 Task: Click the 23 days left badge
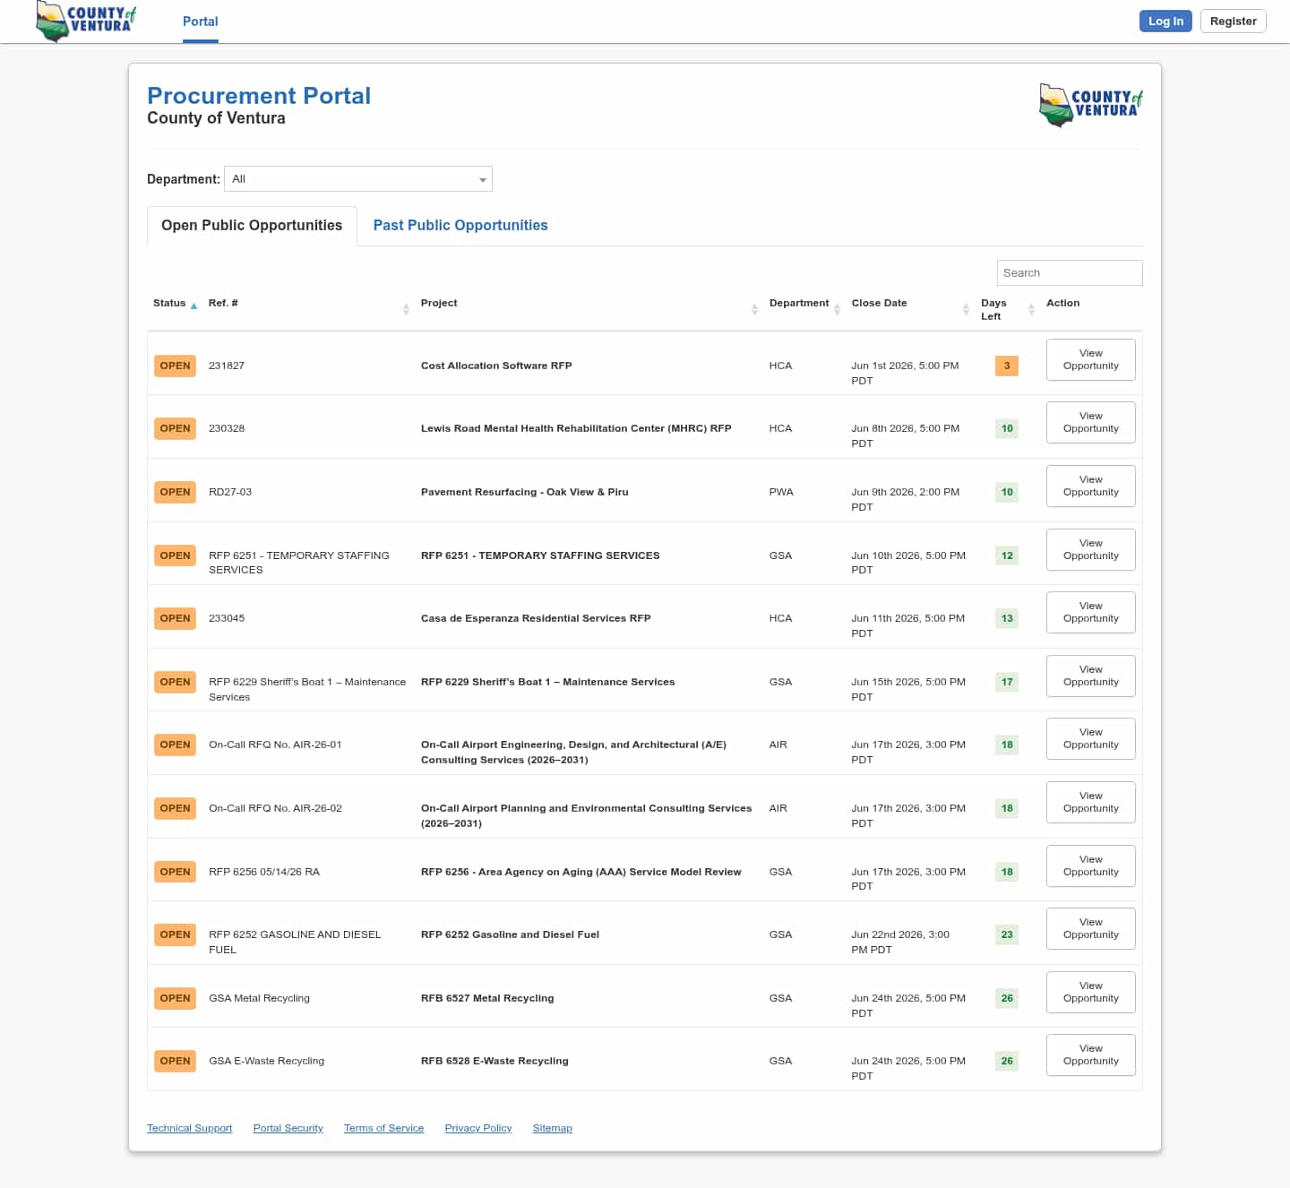1007,934
